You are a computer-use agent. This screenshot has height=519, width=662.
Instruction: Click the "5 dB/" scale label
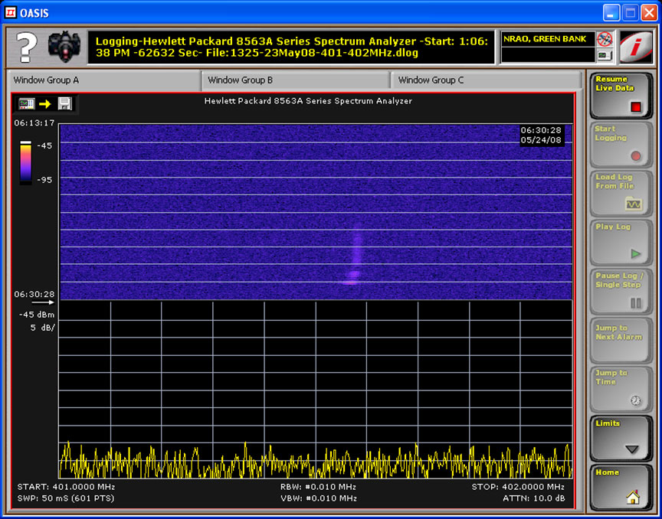tap(42, 328)
